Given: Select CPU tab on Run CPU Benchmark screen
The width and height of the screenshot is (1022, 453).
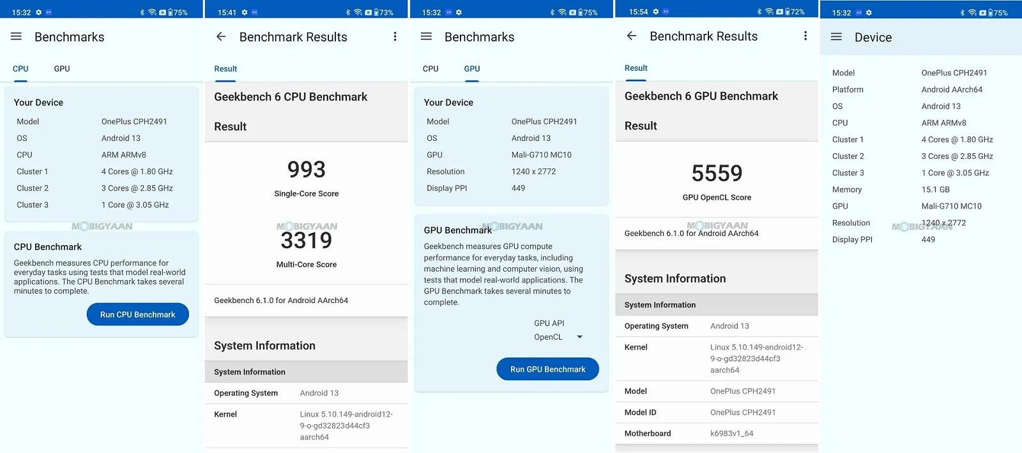Looking at the screenshot, I should [x=20, y=69].
